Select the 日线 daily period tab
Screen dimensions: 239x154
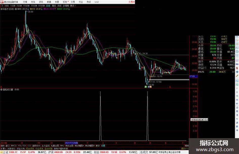pos(48,6)
